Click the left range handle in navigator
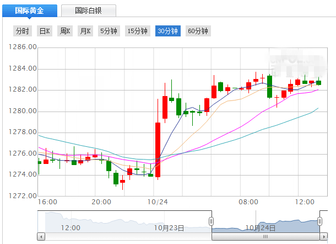Screen dimensions: 336x244 [x=210, y=221]
